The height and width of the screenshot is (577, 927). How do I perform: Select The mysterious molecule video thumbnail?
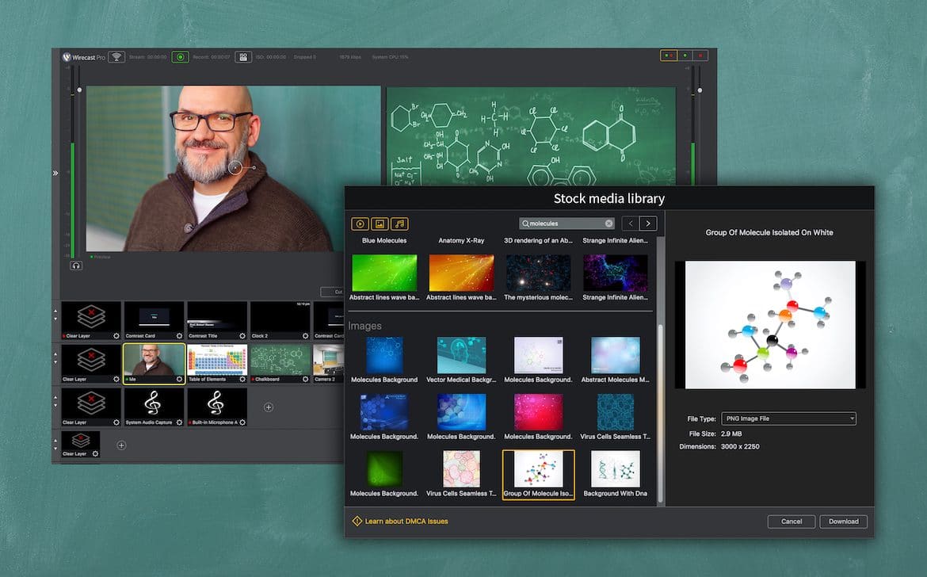538,273
